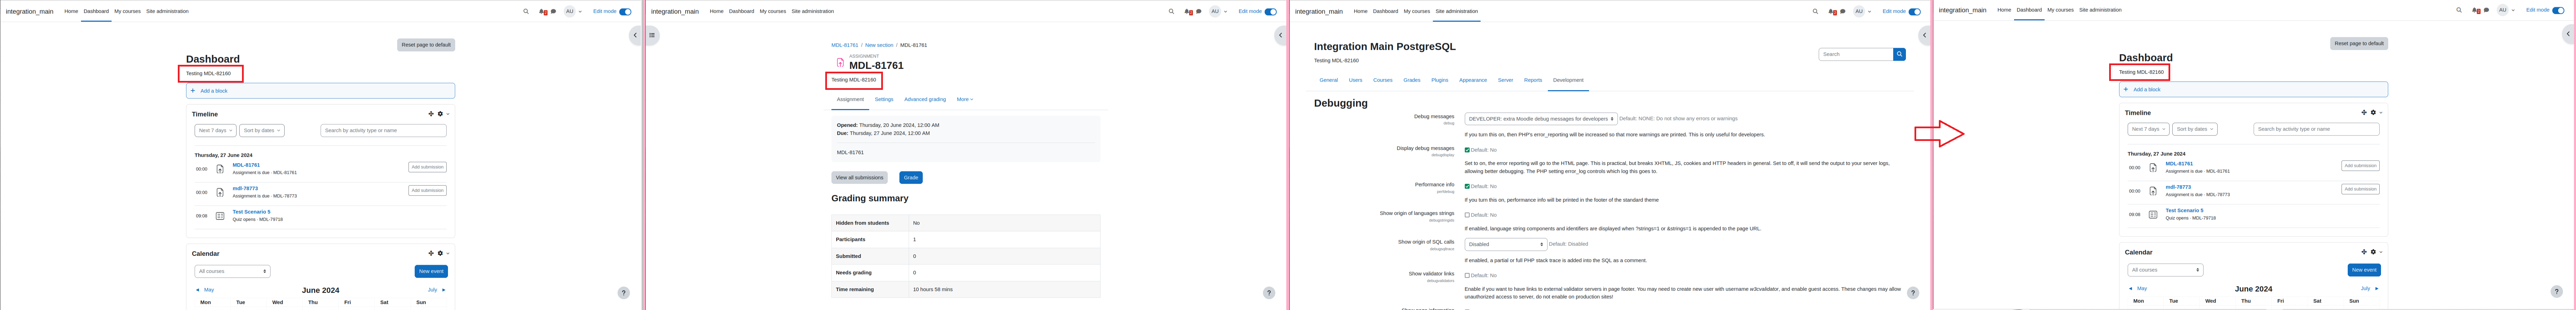Image resolution: width=2576 pixels, height=310 pixels.
Task: Click the move Calendar block icon, leftmost dashboard
Action: pyautogui.click(x=431, y=253)
